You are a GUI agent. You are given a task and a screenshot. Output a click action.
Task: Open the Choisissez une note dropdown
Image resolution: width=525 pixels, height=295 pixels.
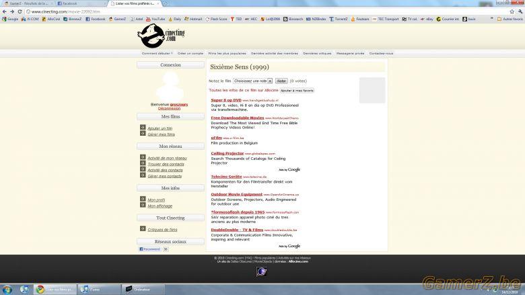(x=253, y=81)
